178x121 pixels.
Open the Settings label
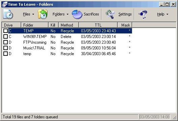tap(125, 14)
